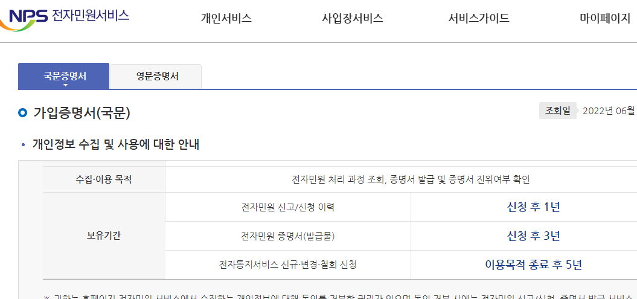Viewport: 637px width, 299px height.
Task: Click the 개인정보 수집 및 사용에 대한 안내 heading
Action: 116,144
